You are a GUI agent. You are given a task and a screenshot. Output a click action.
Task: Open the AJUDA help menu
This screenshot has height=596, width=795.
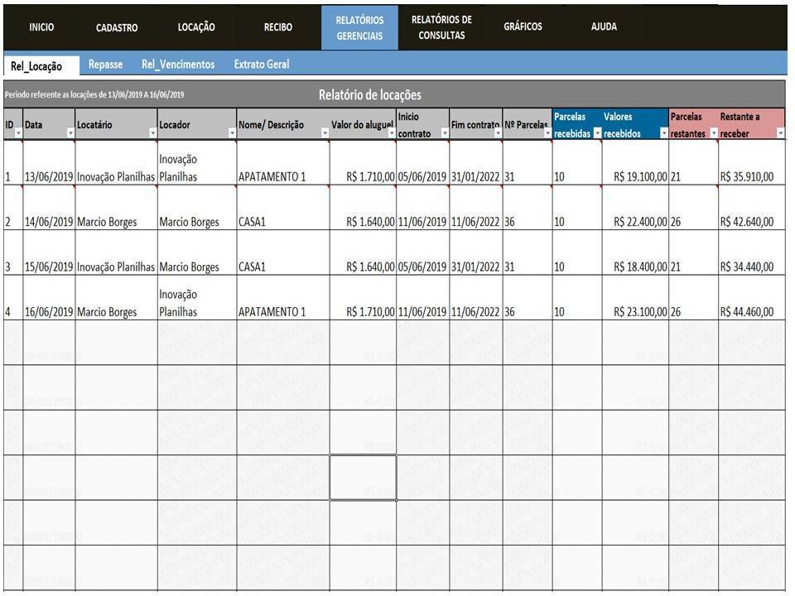tap(604, 26)
